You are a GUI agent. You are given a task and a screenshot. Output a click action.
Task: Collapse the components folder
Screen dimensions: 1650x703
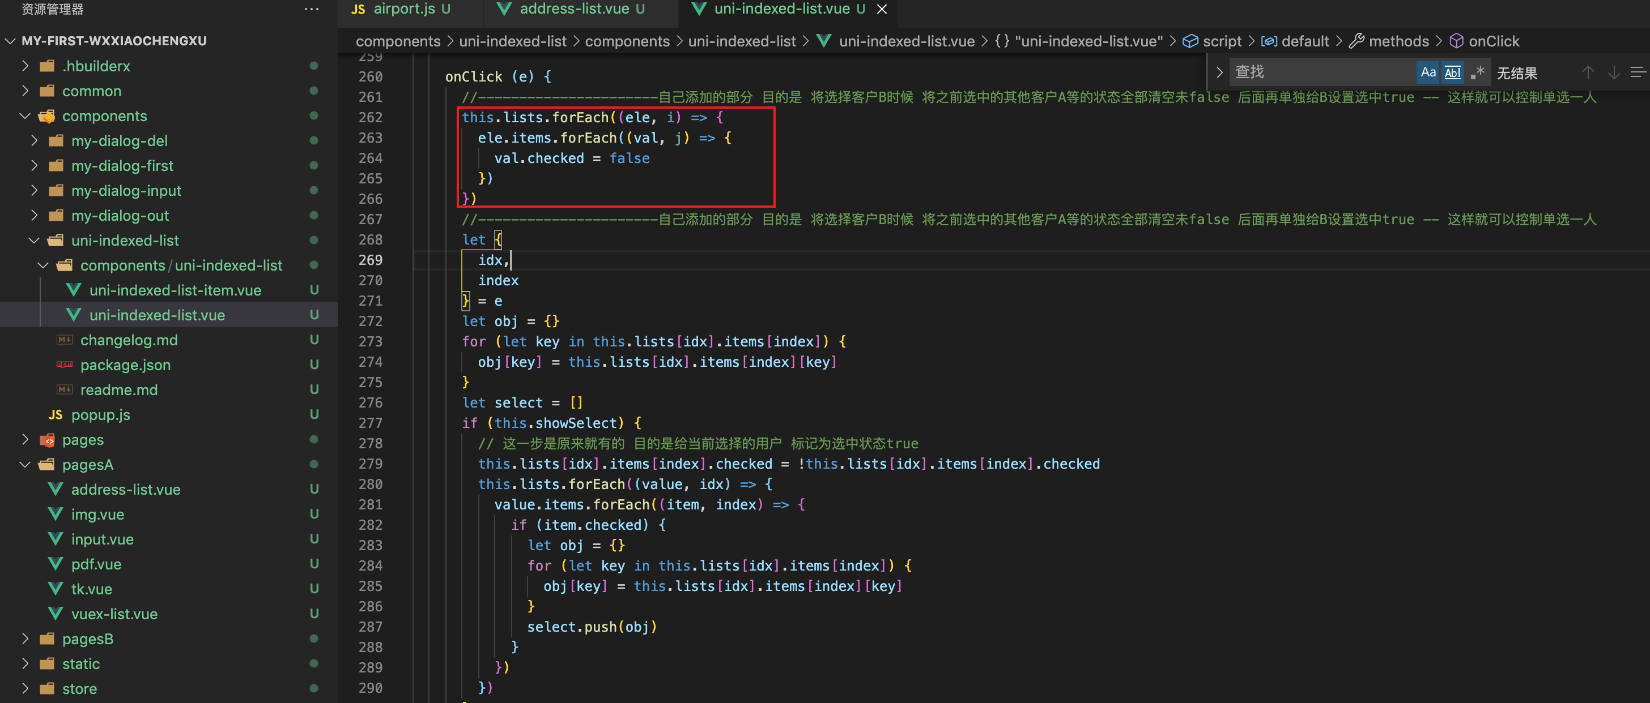(x=104, y=116)
